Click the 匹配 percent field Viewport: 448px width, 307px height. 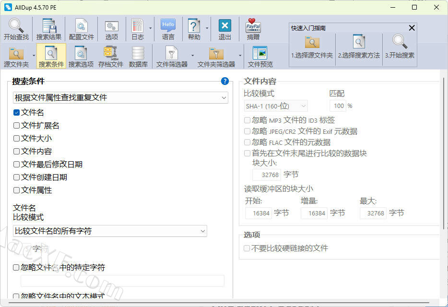coord(338,106)
